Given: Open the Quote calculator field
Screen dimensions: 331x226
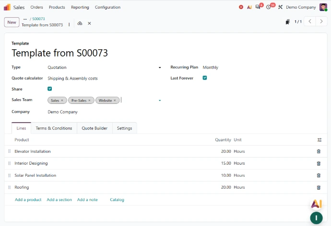Looking at the screenshot, I should coord(105,79).
